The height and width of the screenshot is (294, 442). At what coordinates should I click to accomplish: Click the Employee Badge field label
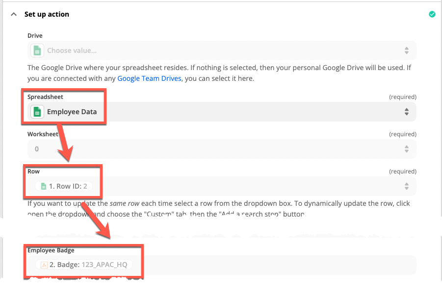51,250
